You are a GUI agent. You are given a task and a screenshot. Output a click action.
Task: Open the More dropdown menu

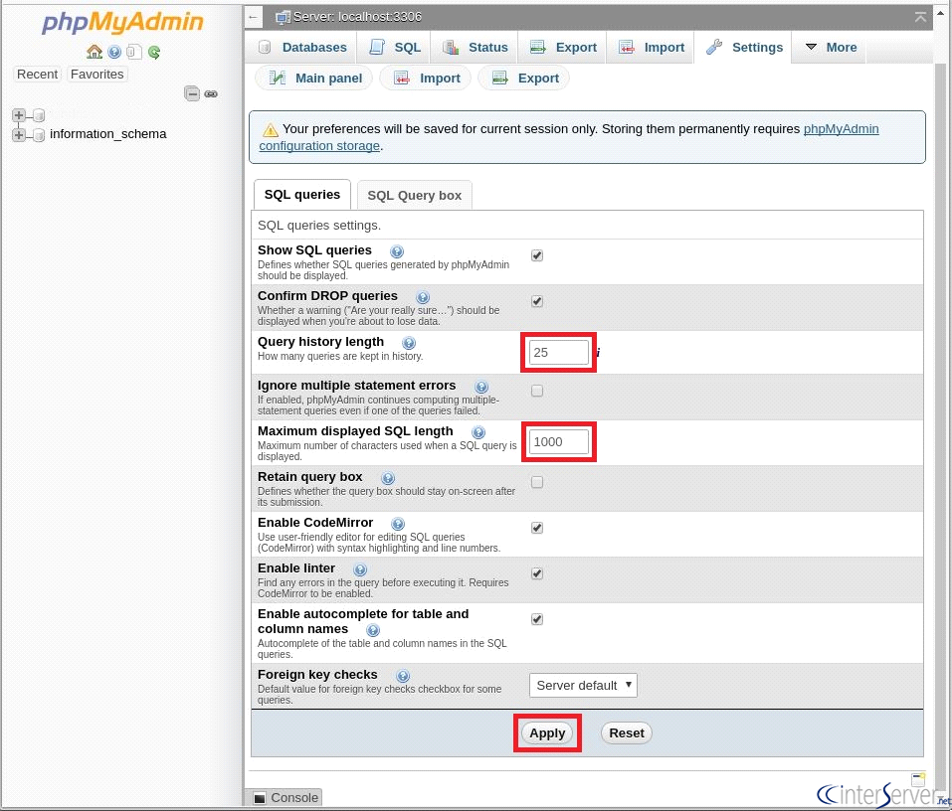830,48
